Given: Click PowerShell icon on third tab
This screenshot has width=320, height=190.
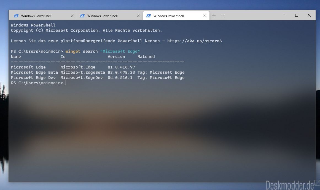Looking at the screenshot, I should coord(148,16).
